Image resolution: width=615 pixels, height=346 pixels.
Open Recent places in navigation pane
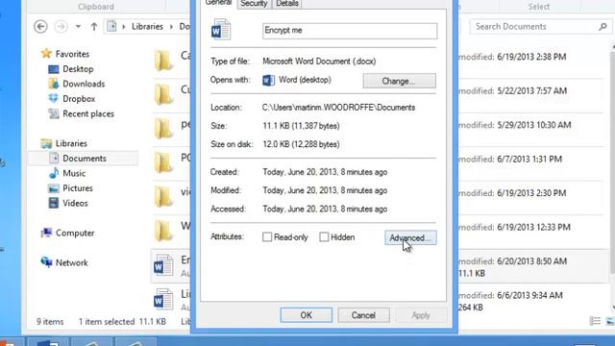[x=88, y=113]
